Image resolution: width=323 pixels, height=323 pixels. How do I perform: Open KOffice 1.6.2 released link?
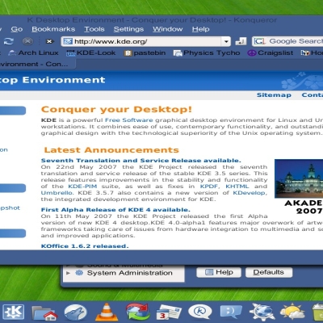(85, 246)
